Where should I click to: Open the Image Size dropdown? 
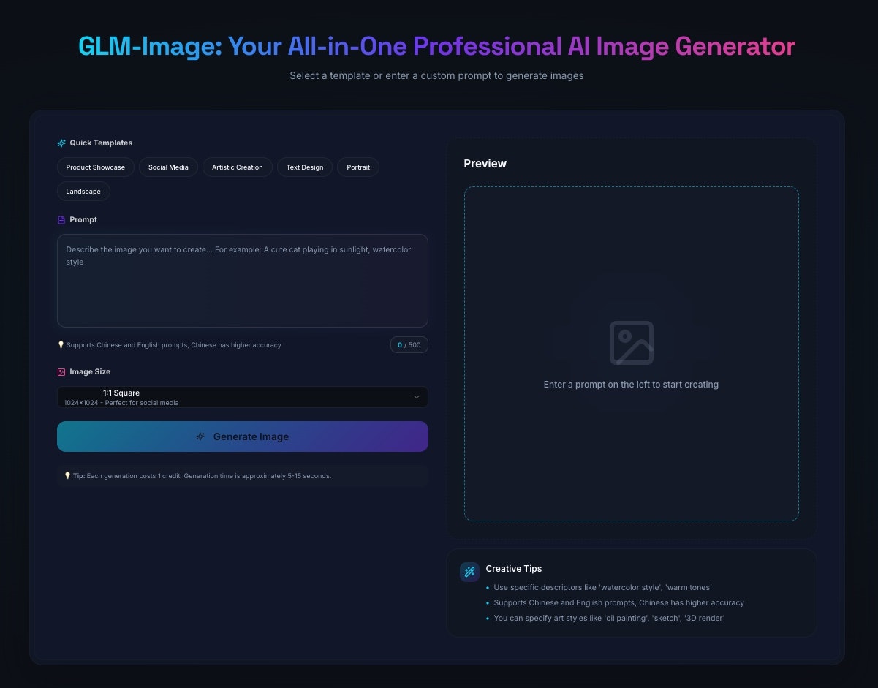[242, 397]
